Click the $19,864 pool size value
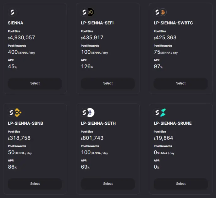Screen dimensions: 216x198 click(x=163, y=138)
